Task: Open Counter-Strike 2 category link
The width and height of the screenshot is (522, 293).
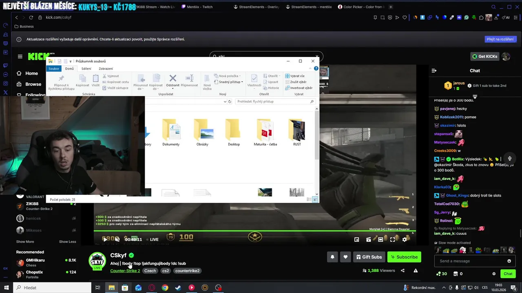Action: click(x=125, y=271)
